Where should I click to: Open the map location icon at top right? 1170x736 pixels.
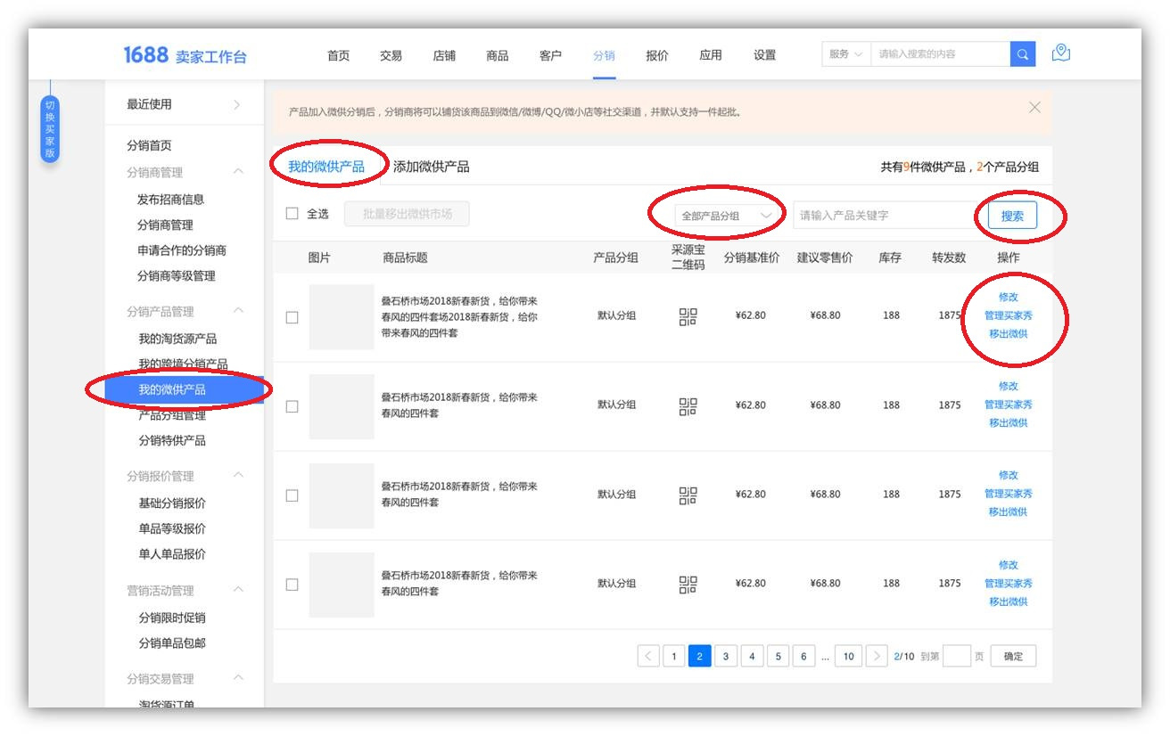click(x=1060, y=53)
